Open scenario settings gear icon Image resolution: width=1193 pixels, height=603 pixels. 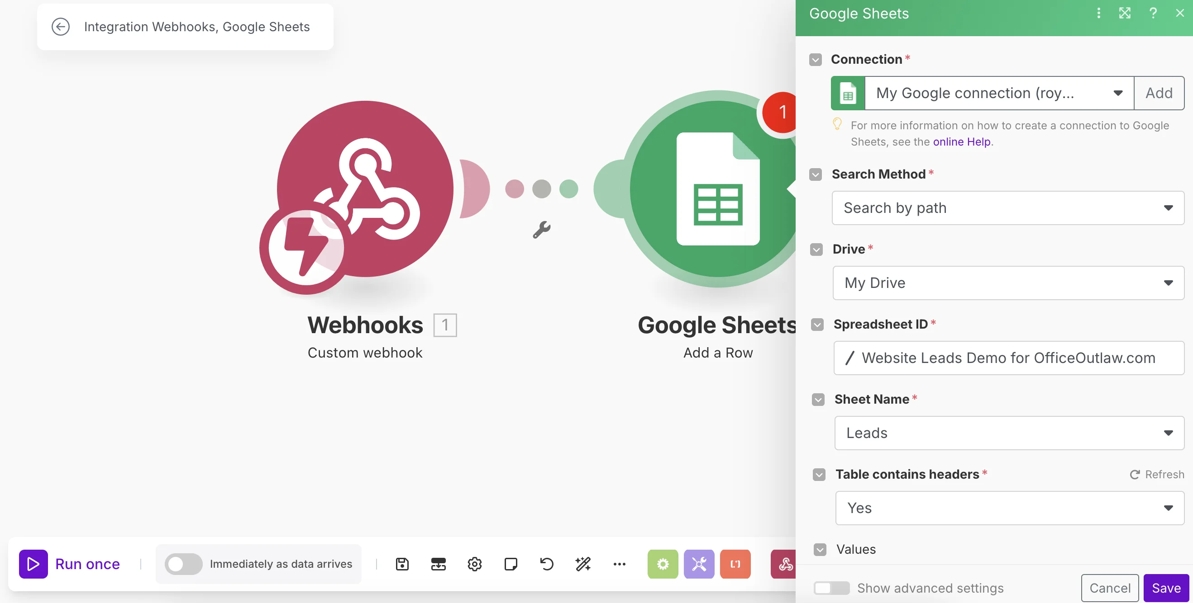474,564
